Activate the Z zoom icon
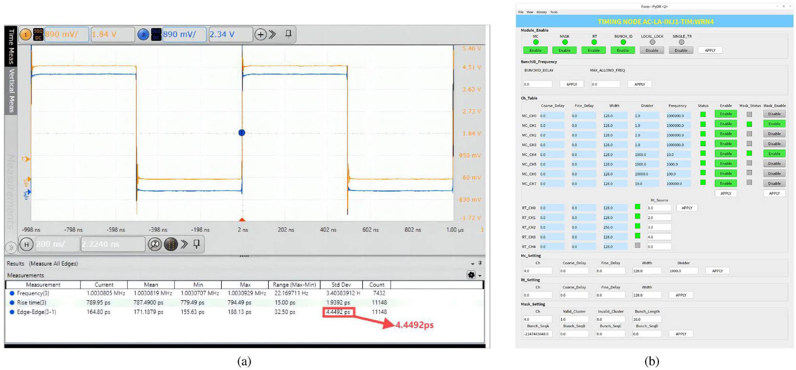 [x=155, y=244]
